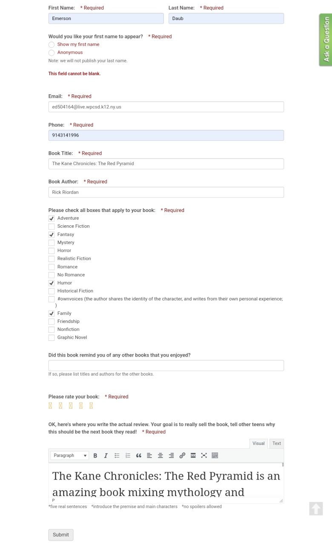Open the Paragraph format dropdown
Image resolution: width=332 pixels, height=546 pixels.
[x=70, y=456]
